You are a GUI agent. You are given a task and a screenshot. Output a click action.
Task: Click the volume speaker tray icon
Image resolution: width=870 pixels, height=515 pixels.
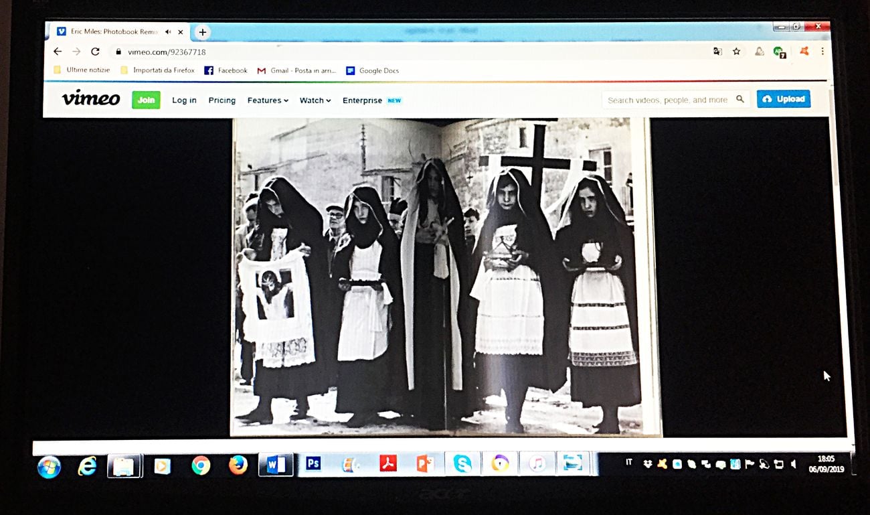tap(793, 463)
